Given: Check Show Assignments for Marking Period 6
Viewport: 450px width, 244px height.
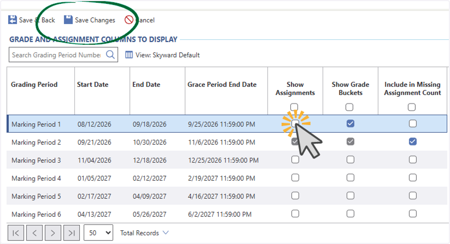Looking at the screenshot, I should [x=295, y=213].
